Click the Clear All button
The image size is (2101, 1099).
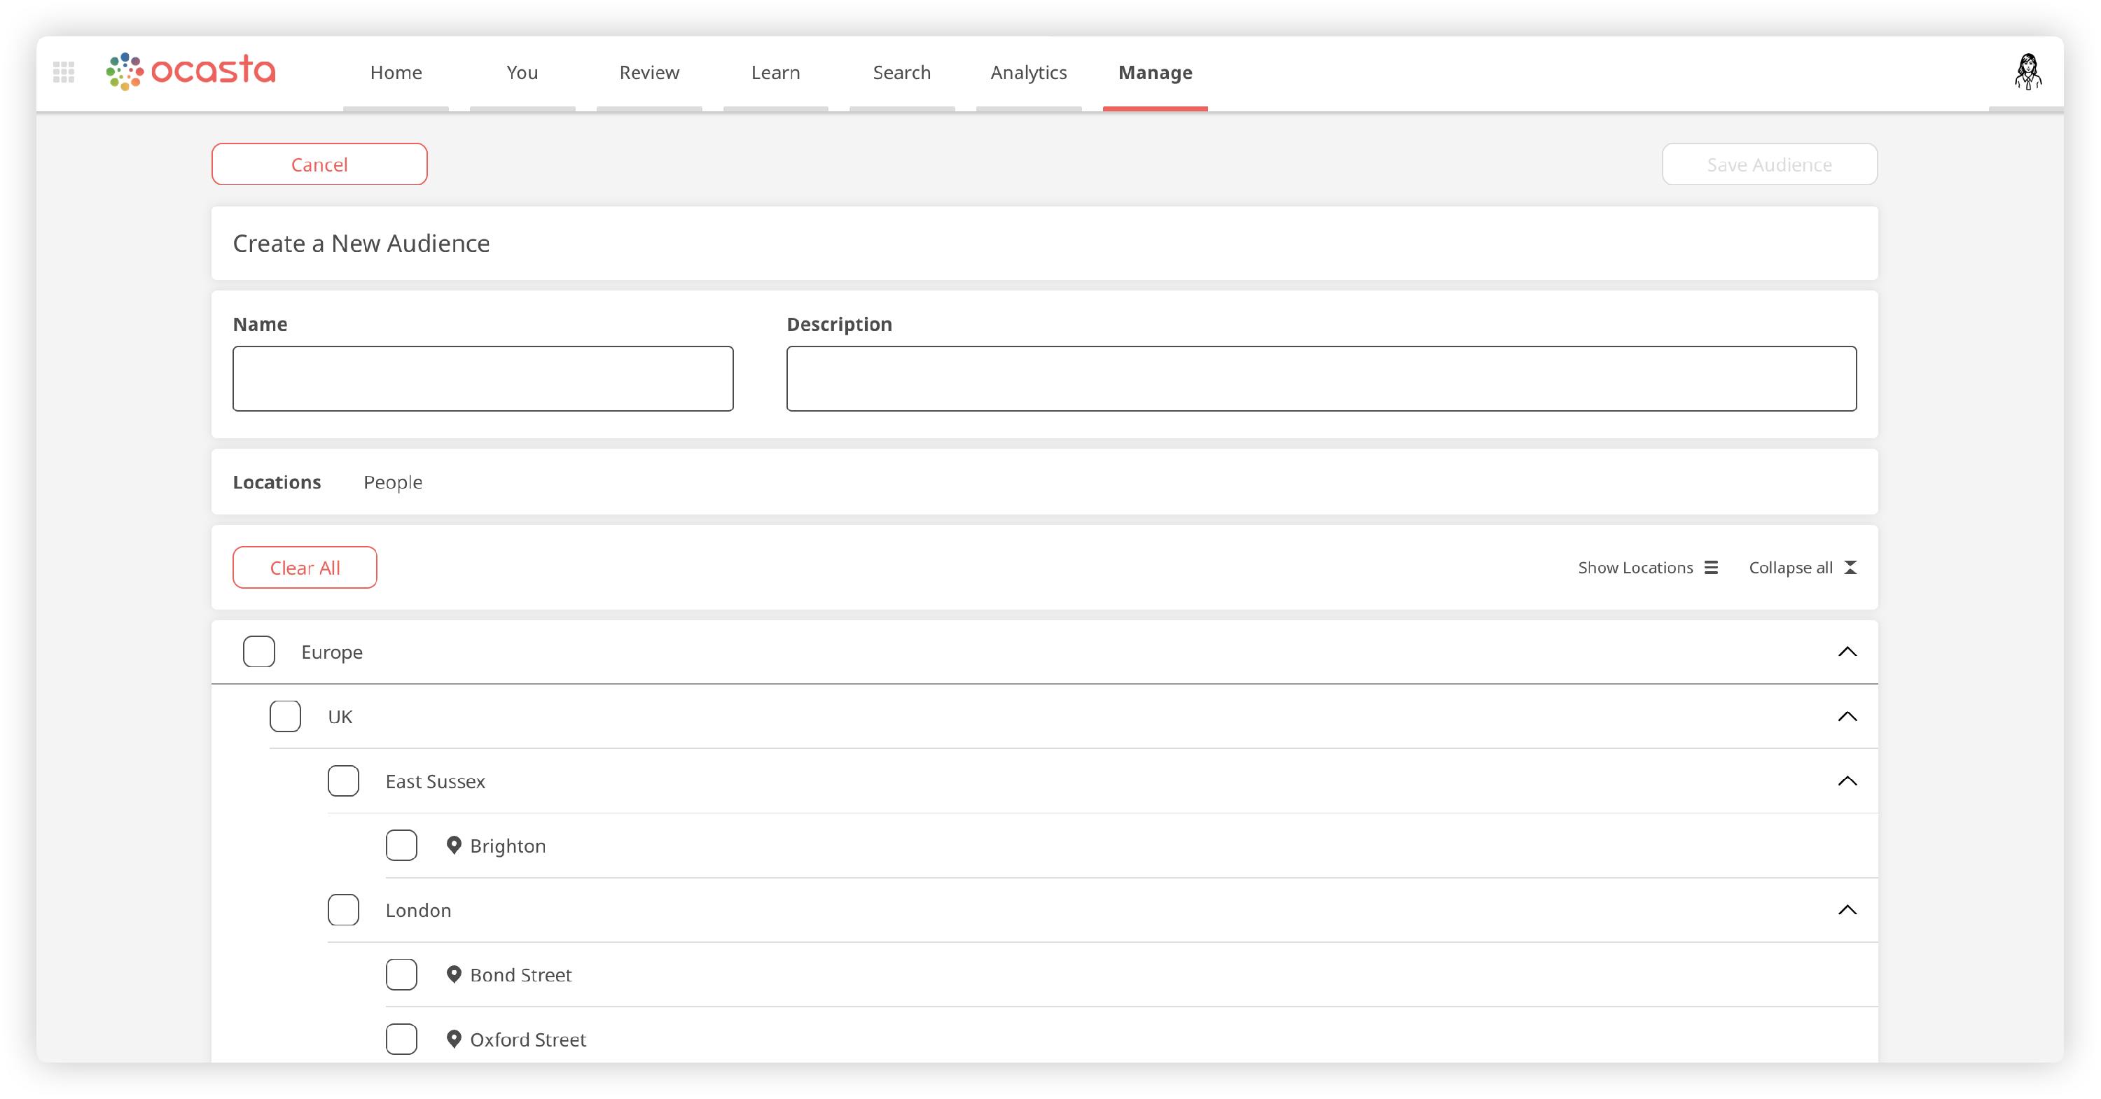(x=305, y=568)
